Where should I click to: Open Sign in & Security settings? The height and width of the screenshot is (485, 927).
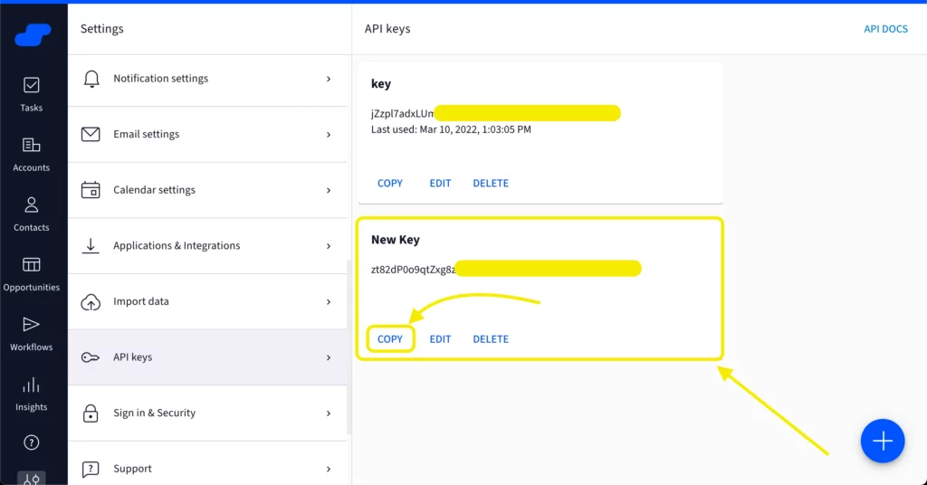(x=154, y=414)
